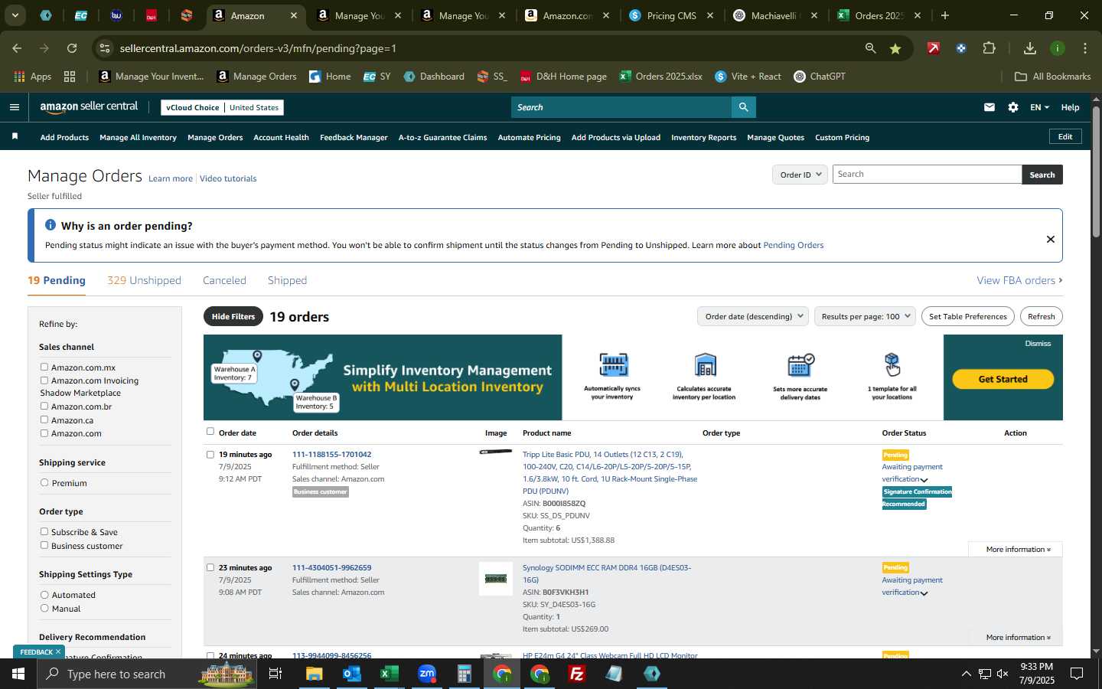Open the Chrome extensions puzzle icon

tap(989, 48)
